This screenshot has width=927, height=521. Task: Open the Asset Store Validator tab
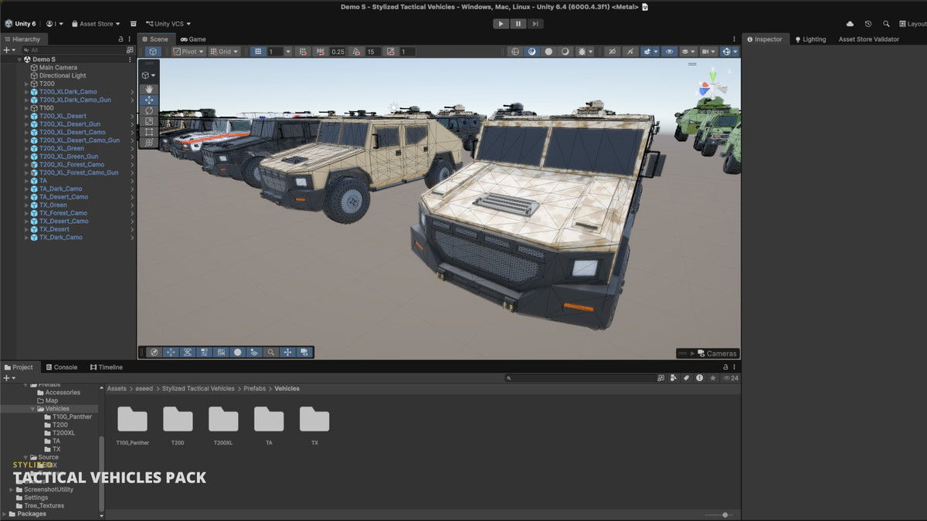[x=869, y=39]
